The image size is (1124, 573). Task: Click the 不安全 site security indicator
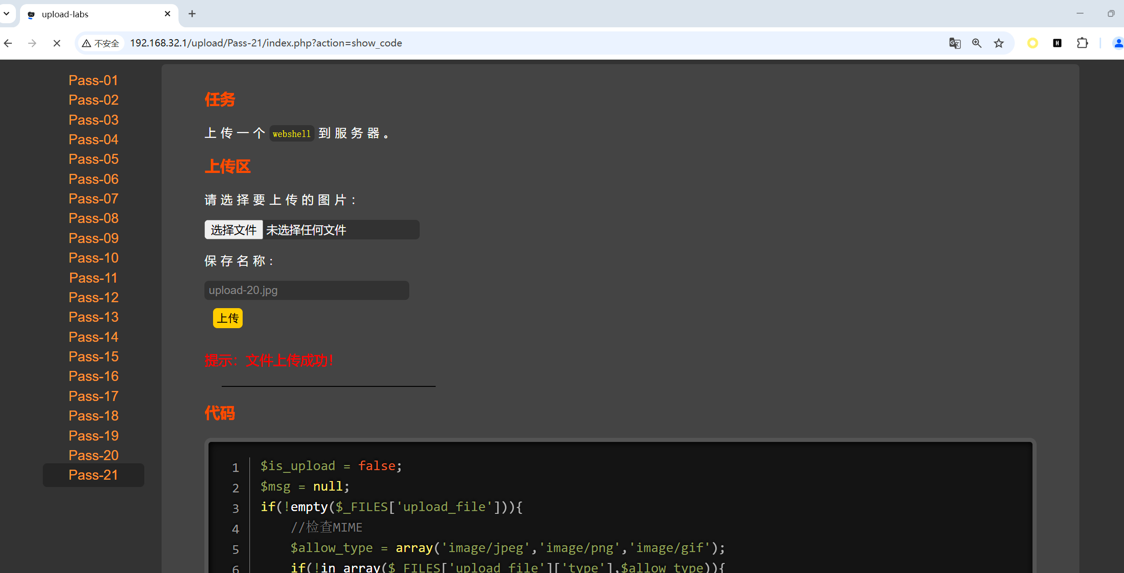coord(101,43)
